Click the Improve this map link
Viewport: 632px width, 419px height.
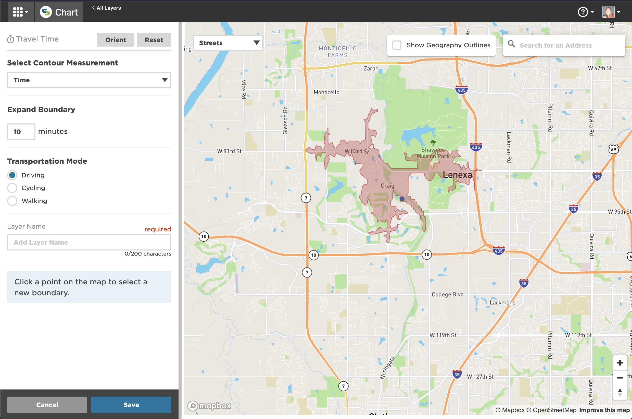(x=604, y=410)
